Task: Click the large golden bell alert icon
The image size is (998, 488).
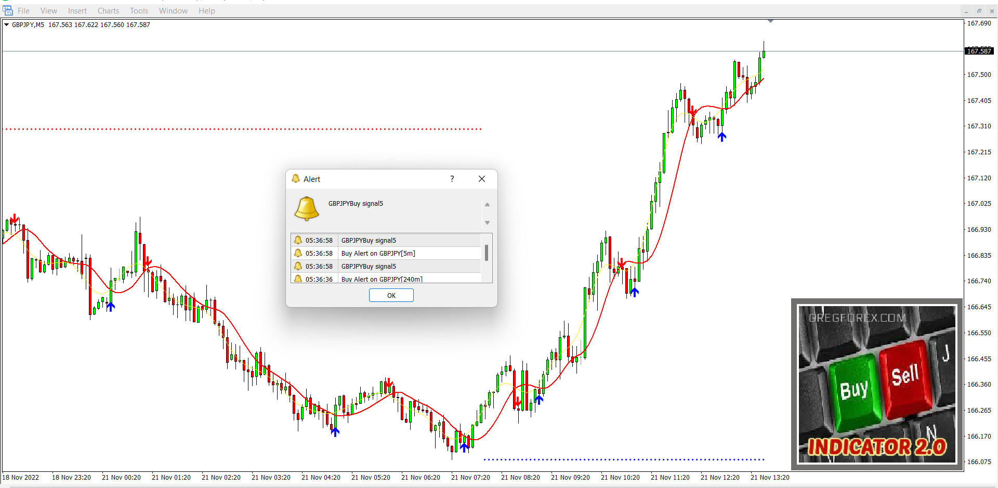Action: [x=307, y=208]
